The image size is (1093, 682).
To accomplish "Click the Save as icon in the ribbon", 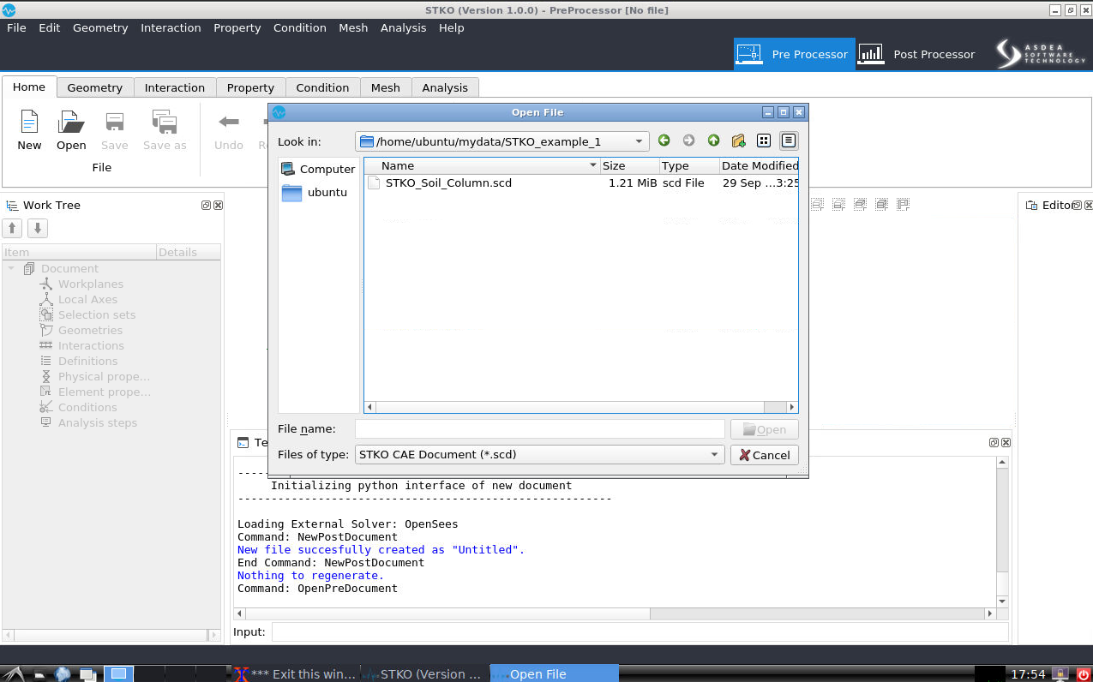I will click(164, 129).
